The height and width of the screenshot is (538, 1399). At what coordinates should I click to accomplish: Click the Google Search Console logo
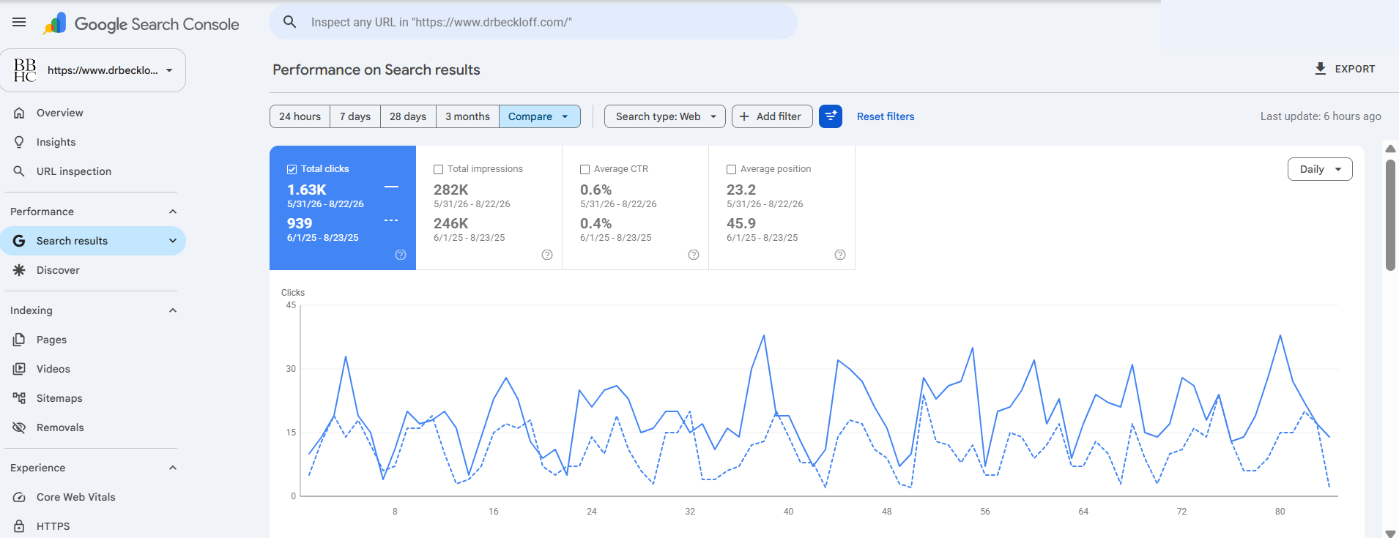141,23
